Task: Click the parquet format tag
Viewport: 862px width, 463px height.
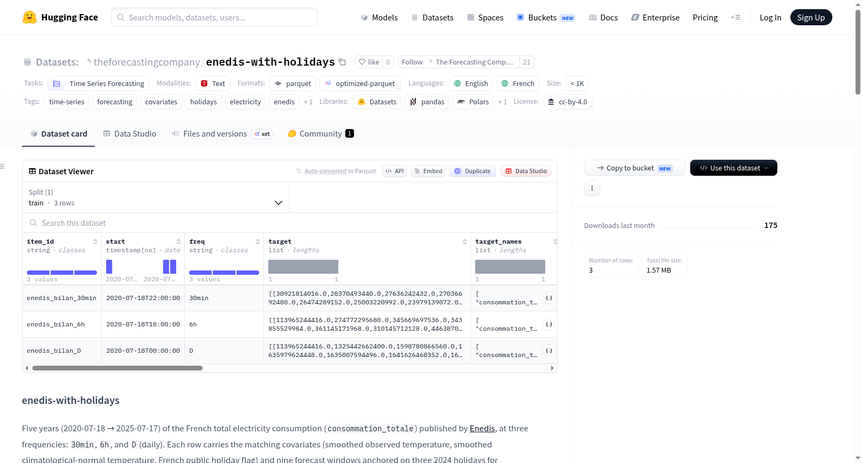Action: click(293, 83)
